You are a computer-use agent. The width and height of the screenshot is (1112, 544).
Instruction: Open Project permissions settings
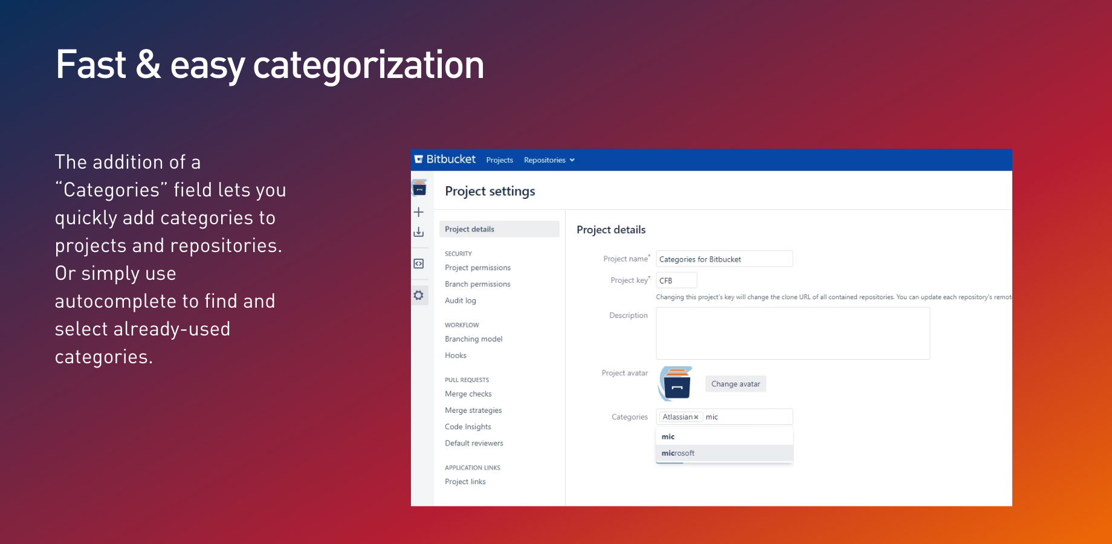(x=477, y=268)
